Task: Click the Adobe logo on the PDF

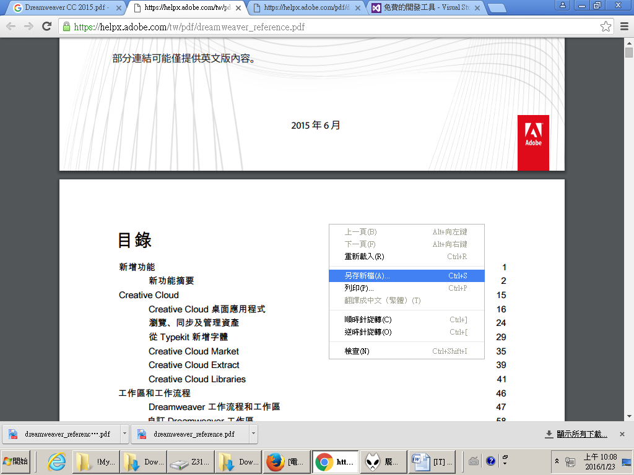Action: click(533, 143)
